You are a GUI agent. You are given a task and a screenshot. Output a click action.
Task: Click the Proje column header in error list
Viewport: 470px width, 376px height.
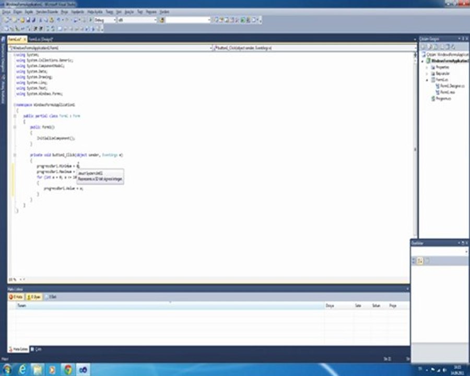pos(398,305)
